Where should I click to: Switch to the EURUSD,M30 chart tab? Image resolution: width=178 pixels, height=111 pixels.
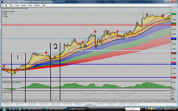tap(8, 104)
